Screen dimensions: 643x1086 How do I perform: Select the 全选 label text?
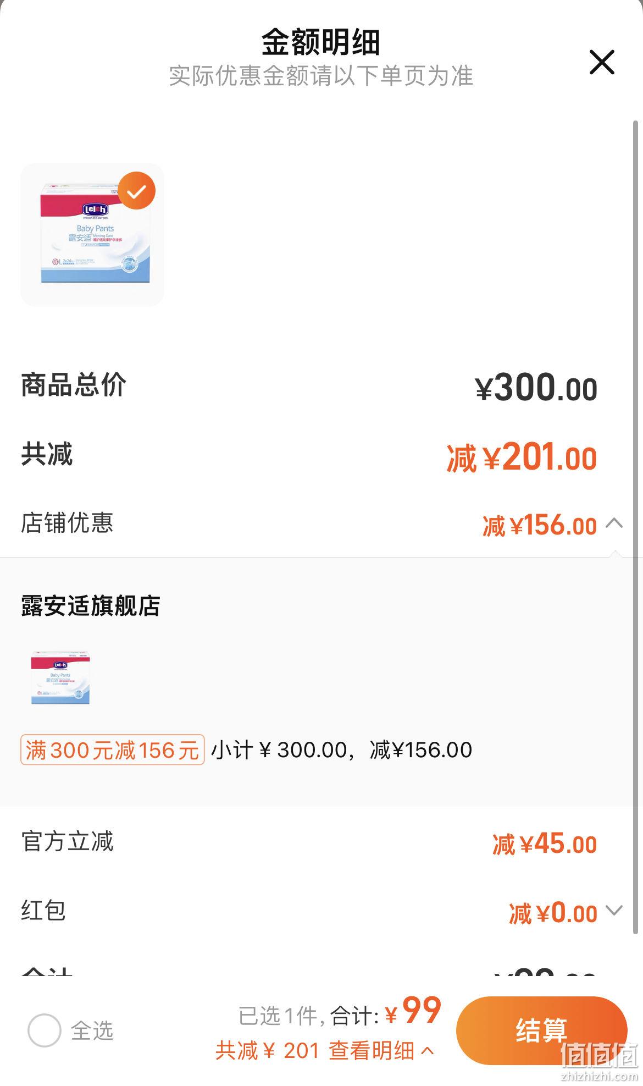click(x=92, y=1030)
